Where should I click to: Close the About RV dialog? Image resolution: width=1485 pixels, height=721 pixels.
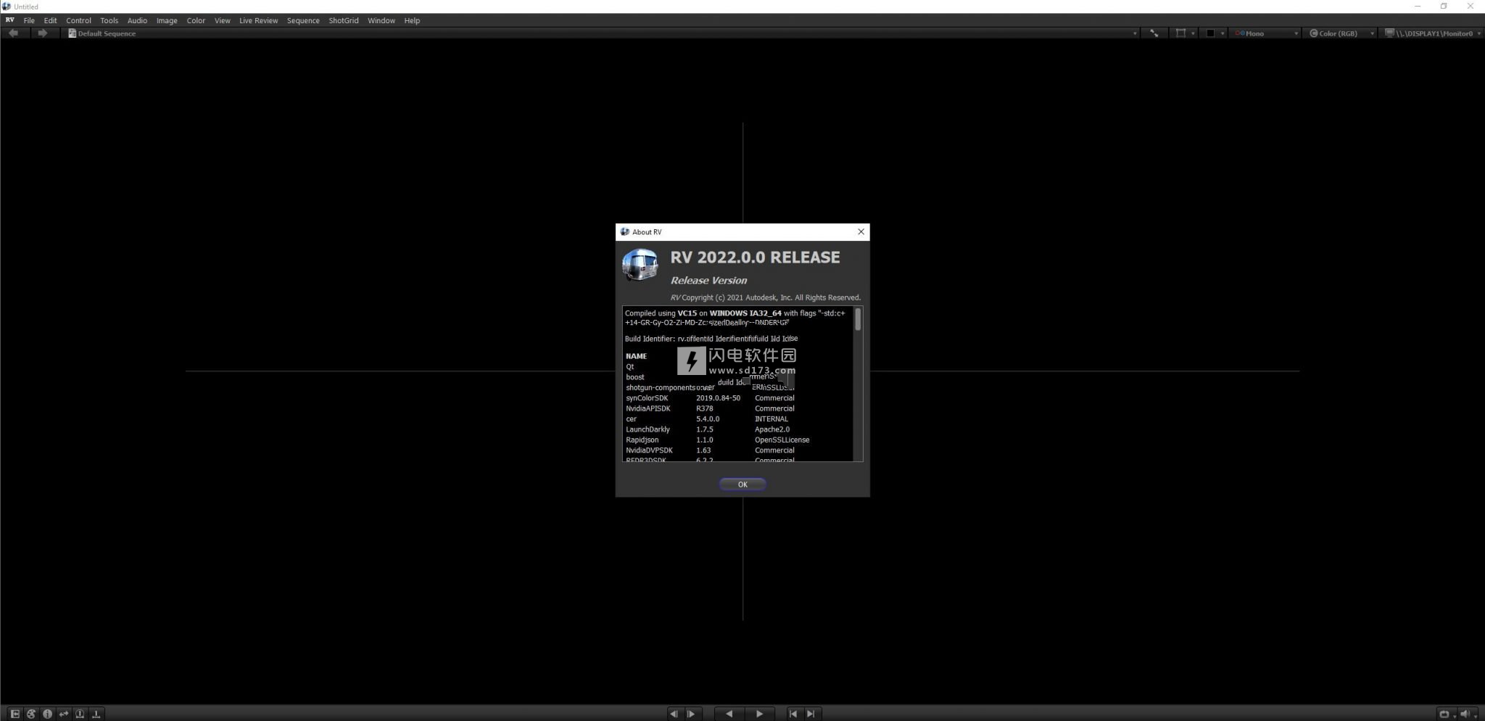[861, 232]
